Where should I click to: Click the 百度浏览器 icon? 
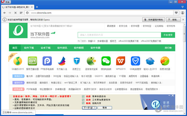(165, 61)
